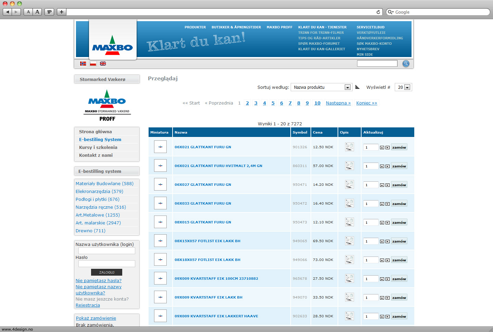Click Nie pamiętasz hasła? link
The height and width of the screenshot is (332, 493).
(x=99, y=281)
